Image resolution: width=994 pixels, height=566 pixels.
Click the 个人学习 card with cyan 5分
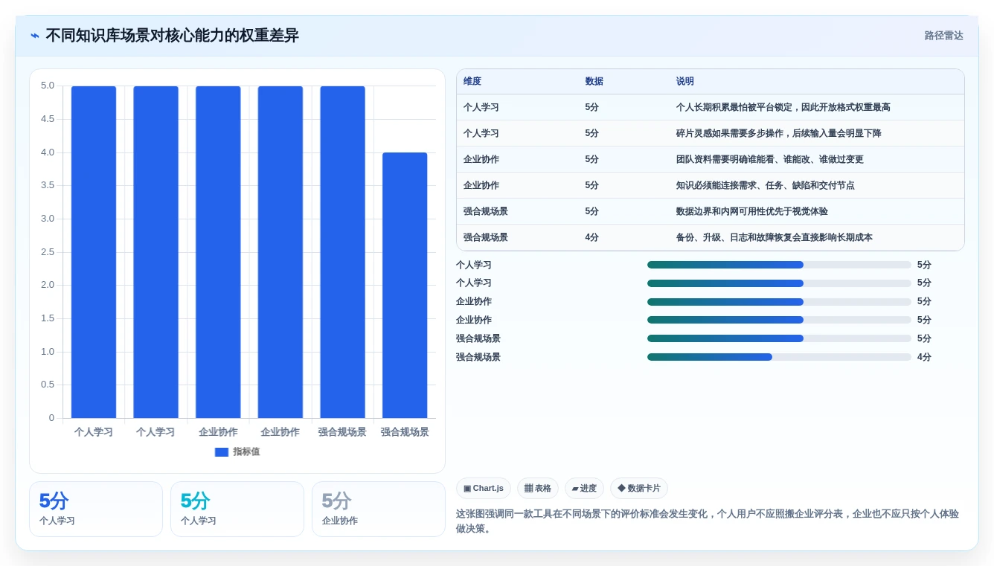pos(237,509)
